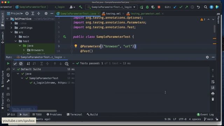Print console output with printer icon
The width and height of the screenshot is (224, 126).
(x=213, y=93)
